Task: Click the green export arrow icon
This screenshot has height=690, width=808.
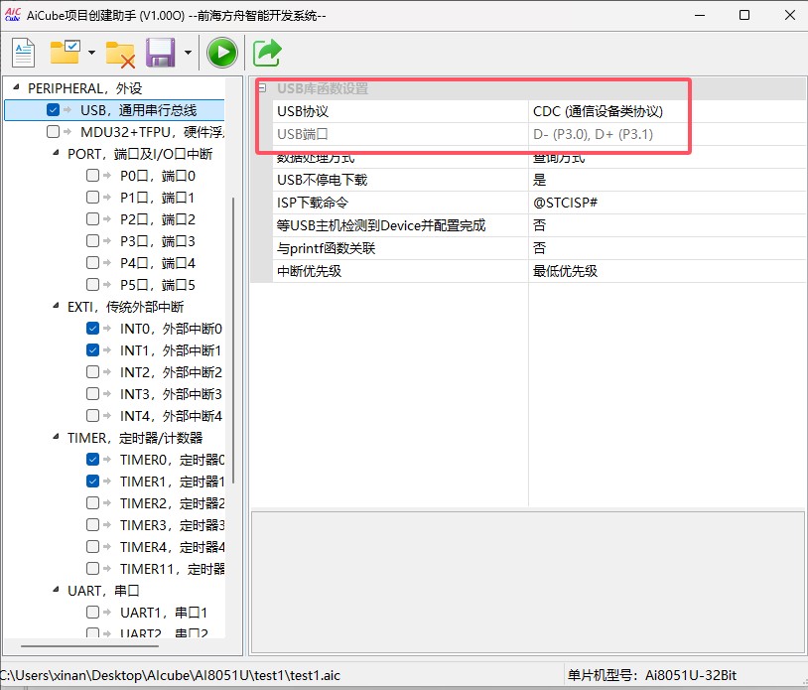Action: 267,53
